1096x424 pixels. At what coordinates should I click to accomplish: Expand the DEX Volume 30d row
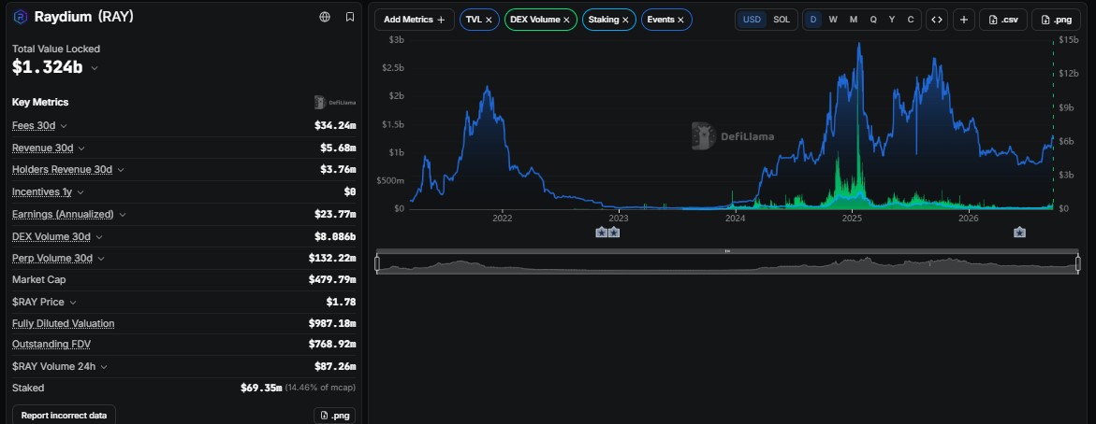(98, 237)
